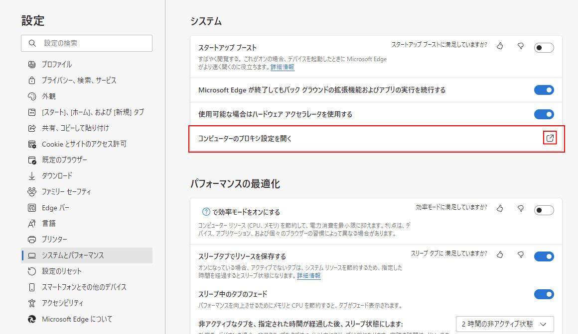Click the 言語 language icon
The image size is (578, 334).
(32, 224)
